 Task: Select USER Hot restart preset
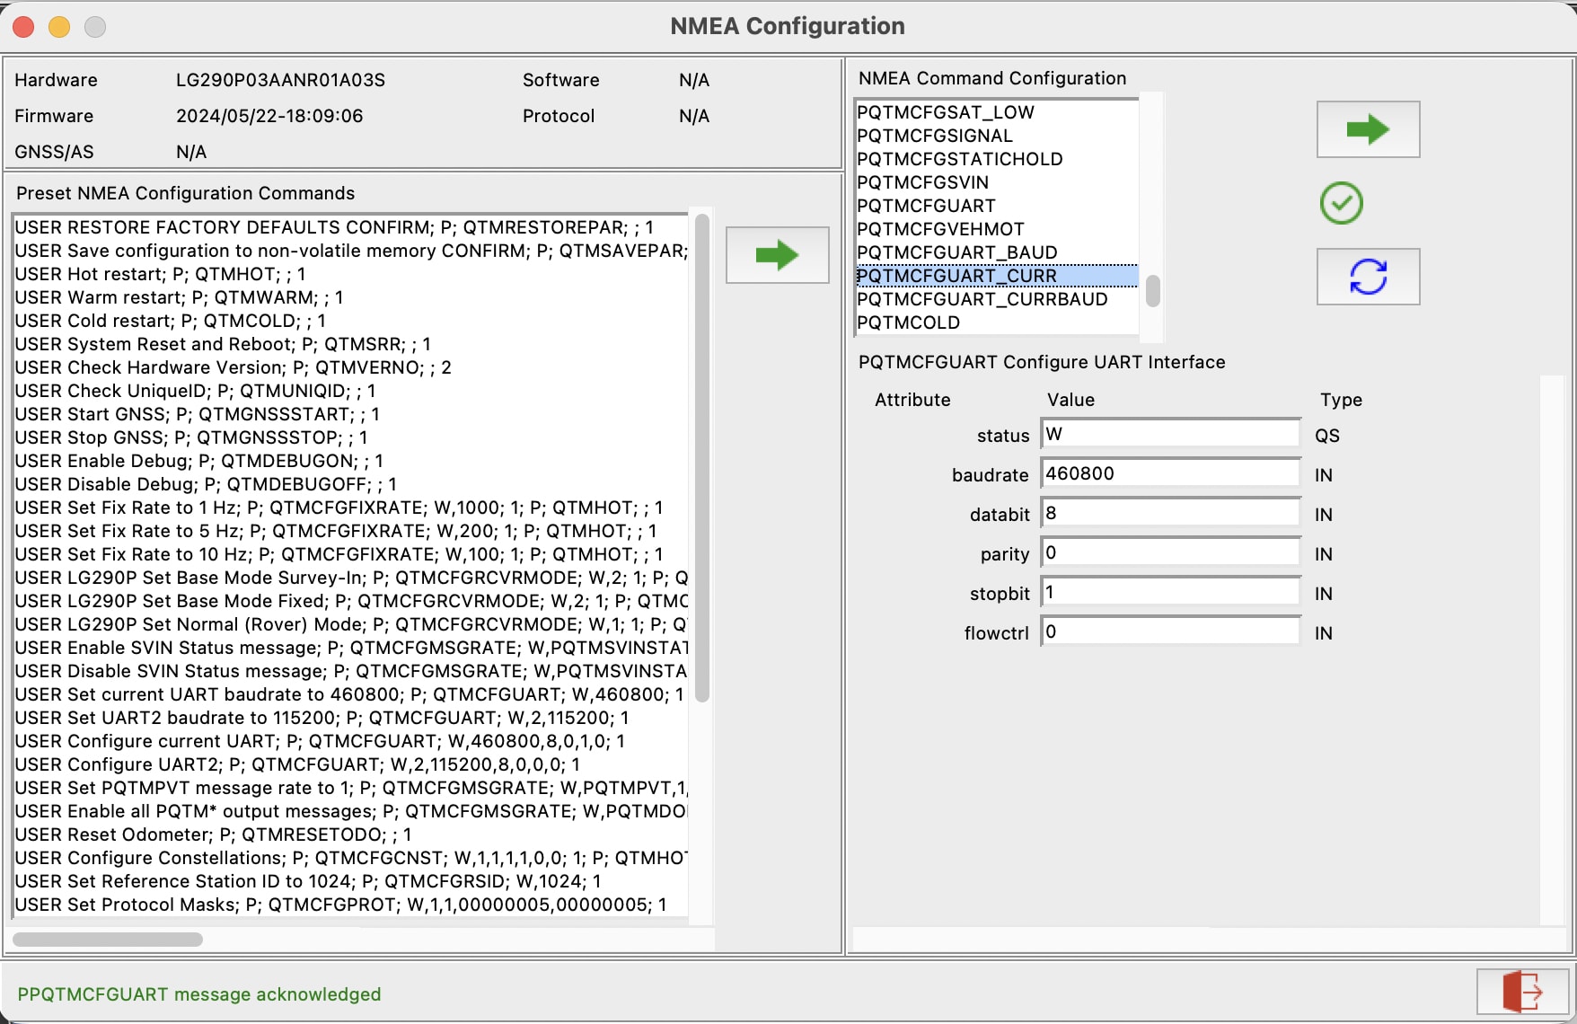351,274
